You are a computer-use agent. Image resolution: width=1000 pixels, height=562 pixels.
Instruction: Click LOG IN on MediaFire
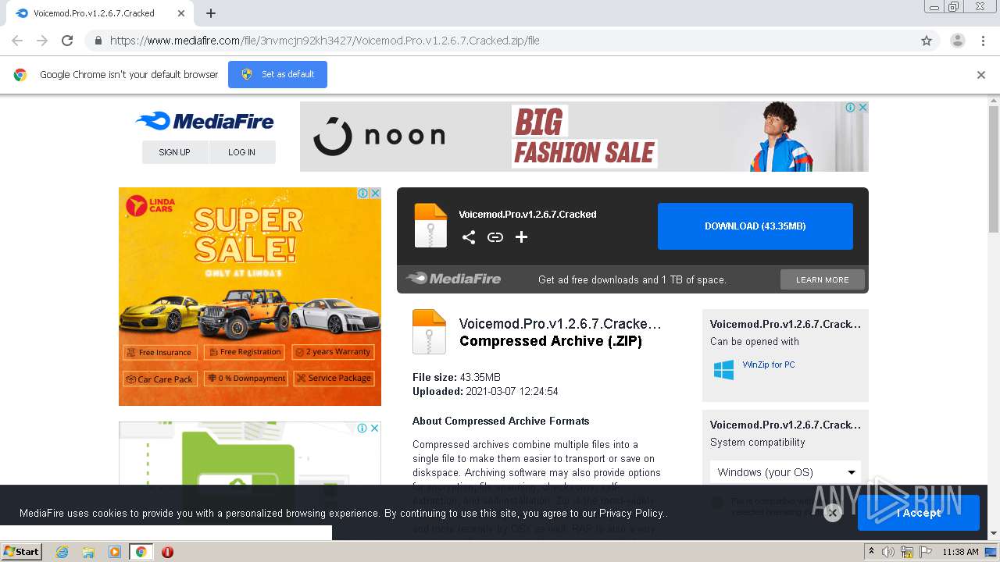242,152
